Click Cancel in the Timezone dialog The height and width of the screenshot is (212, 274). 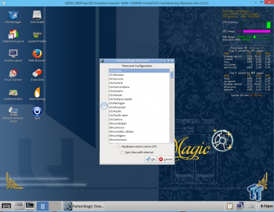(165, 159)
